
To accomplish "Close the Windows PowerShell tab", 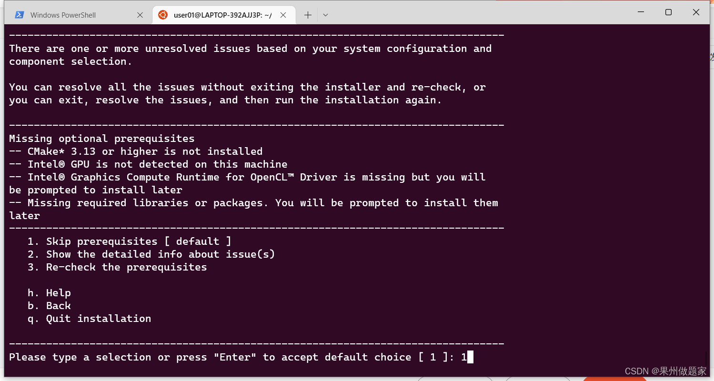I will [x=140, y=15].
